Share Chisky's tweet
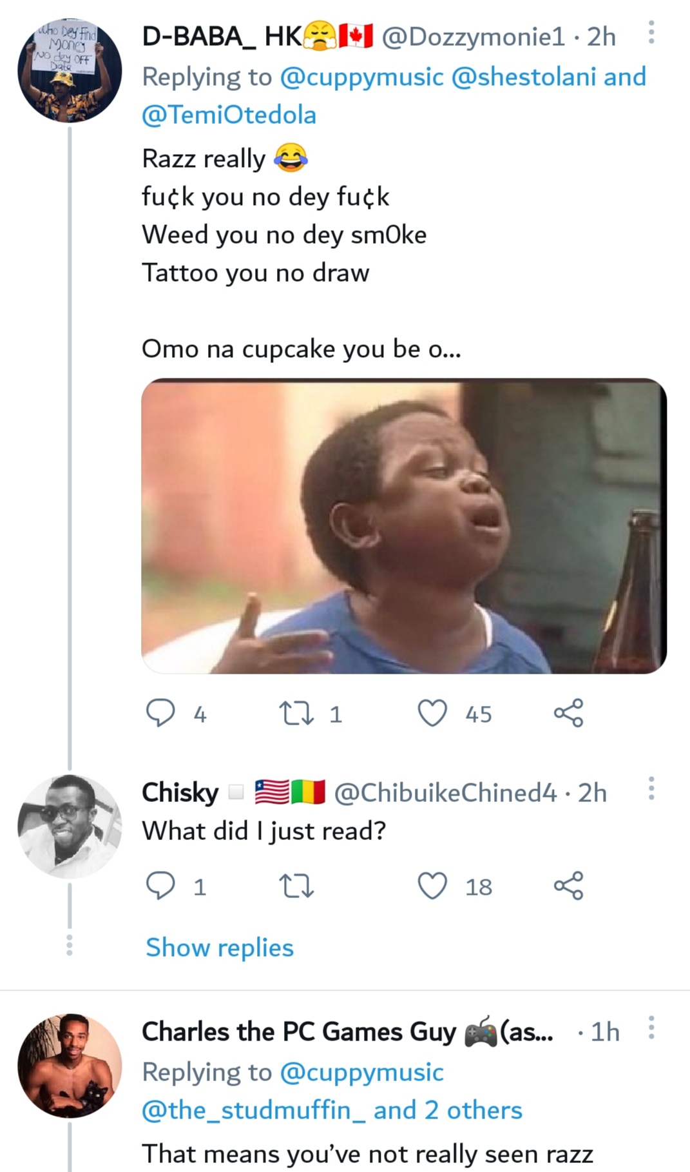The width and height of the screenshot is (690, 1172). tap(568, 886)
